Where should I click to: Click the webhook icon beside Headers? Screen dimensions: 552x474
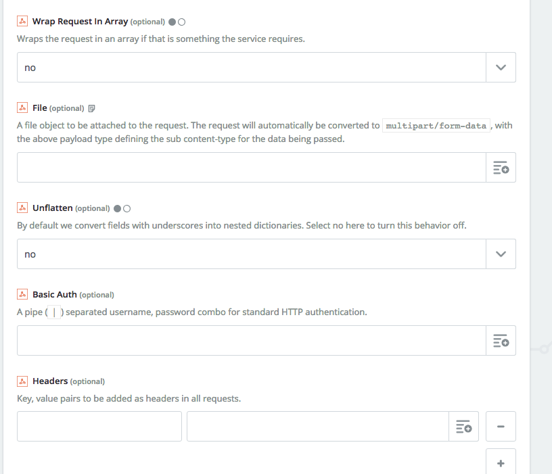coord(22,381)
